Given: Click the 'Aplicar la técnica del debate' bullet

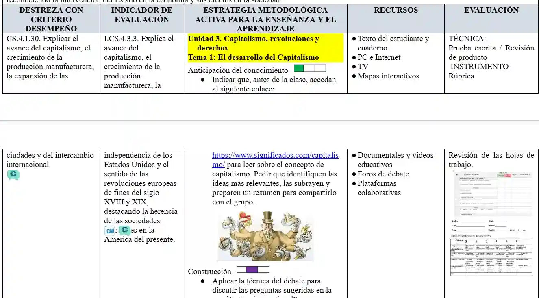Looking at the screenshot, I should [266, 281].
